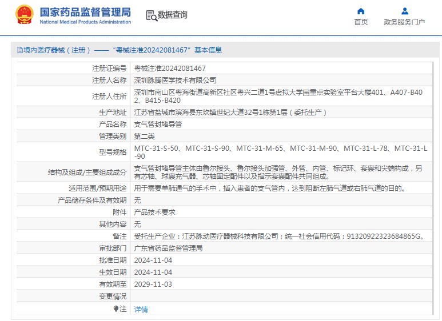
Task: Click the document icon before 境内医疗器械
Action: coord(20,50)
